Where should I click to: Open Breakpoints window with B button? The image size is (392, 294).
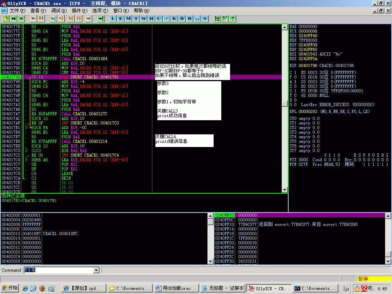(x=182, y=18)
